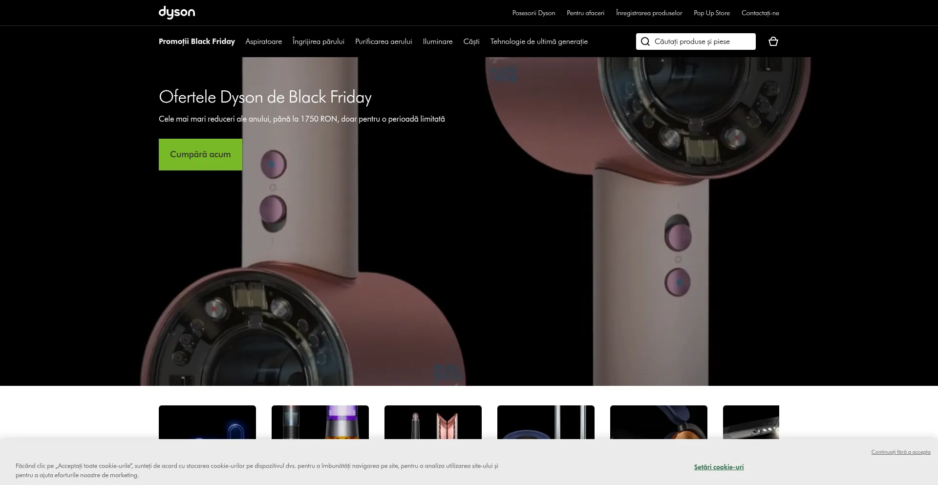Focus the product search field
The width and height of the screenshot is (938, 485).
(x=702, y=42)
